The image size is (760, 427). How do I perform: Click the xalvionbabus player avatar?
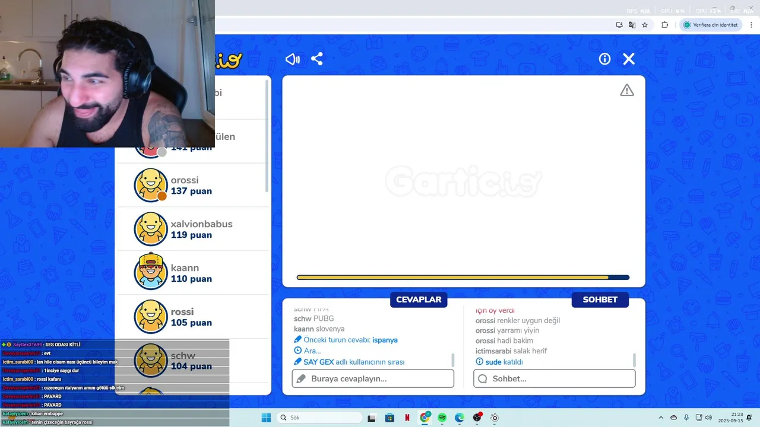pyautogui.click(x=151, y=229)
